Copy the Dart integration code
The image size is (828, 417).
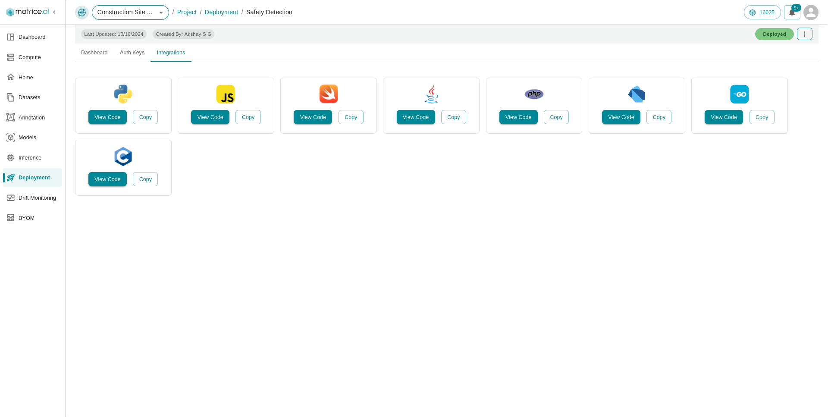click(x=659, y=117)
